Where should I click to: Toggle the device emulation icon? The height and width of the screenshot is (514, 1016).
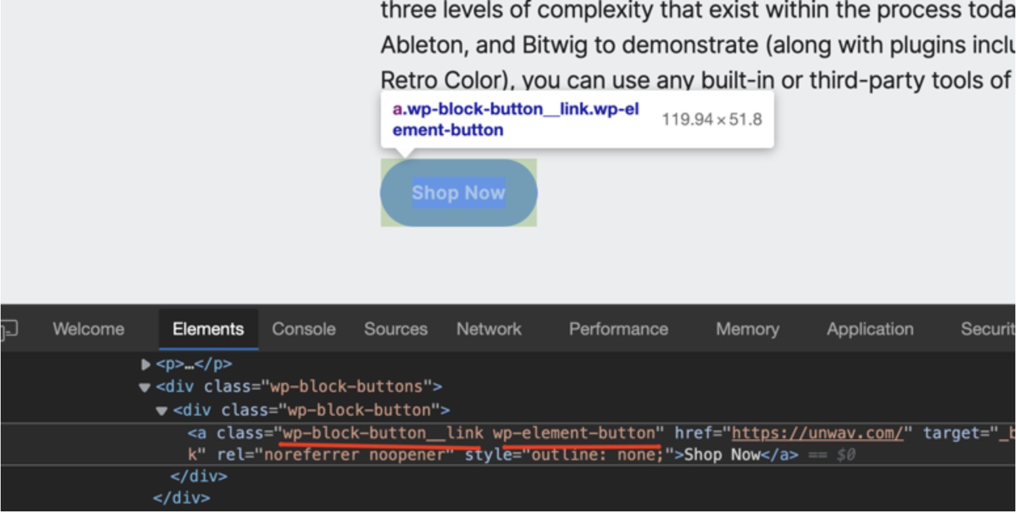pos(8,329)
